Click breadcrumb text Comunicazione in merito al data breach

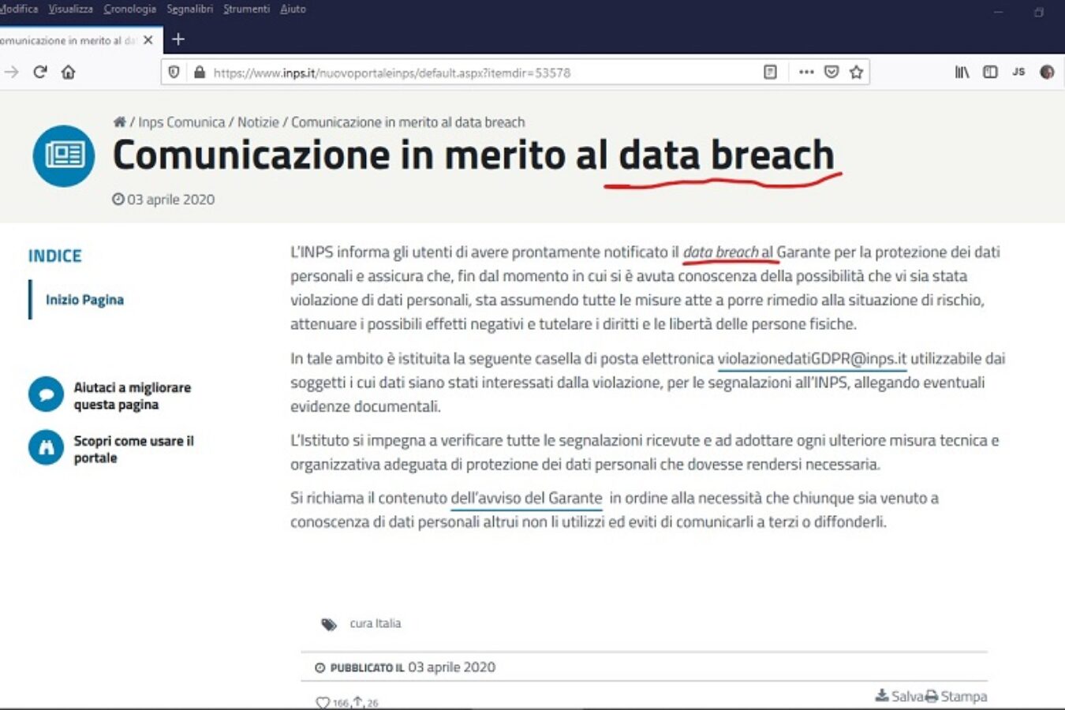tap(408, 122)
